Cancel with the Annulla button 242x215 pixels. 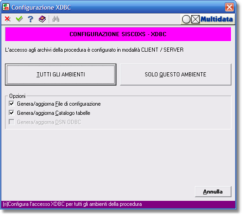pos(213,192)
